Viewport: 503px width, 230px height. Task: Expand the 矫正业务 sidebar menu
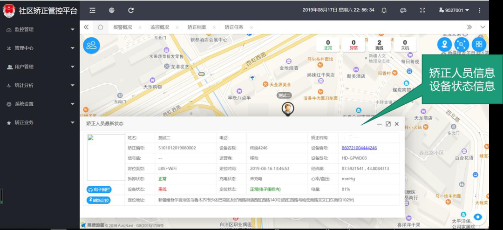pos(40,122)
